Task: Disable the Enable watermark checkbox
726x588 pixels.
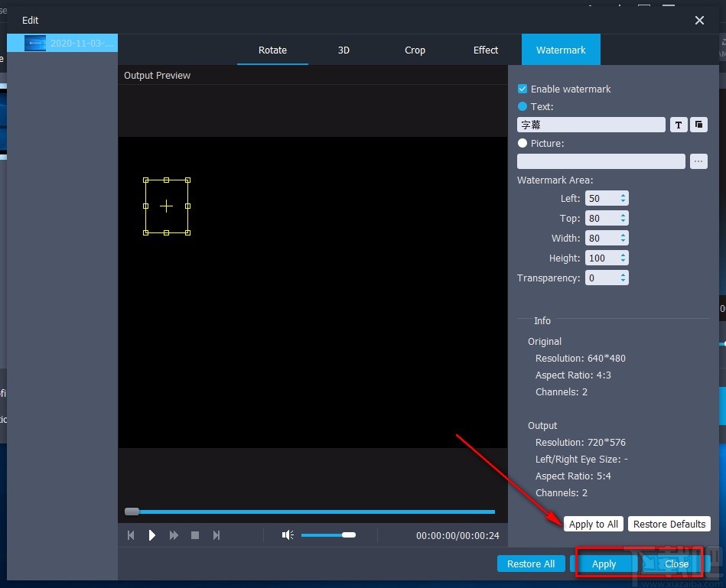Action: [x=522, y=89]
